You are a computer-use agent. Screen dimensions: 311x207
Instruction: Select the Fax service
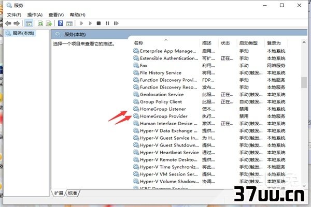(209, 66)
